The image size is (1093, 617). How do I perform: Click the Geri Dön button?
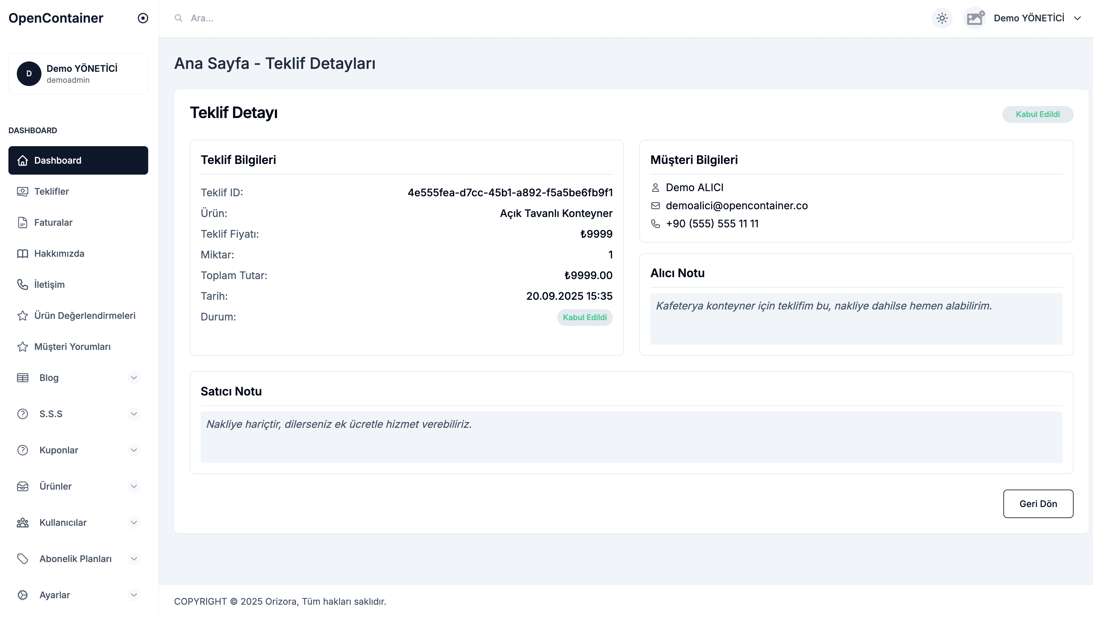pyautogui.click(x=1038, y=504)
